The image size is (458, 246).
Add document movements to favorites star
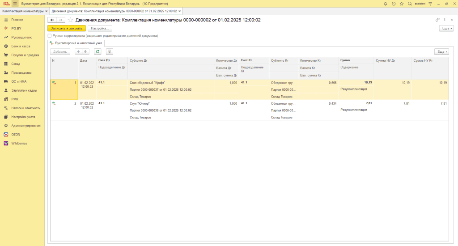(70, 20)
